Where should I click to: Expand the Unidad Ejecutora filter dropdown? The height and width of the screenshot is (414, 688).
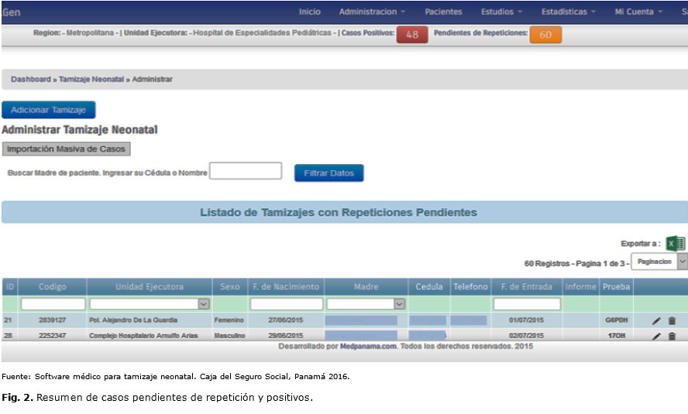pos(204,304)
